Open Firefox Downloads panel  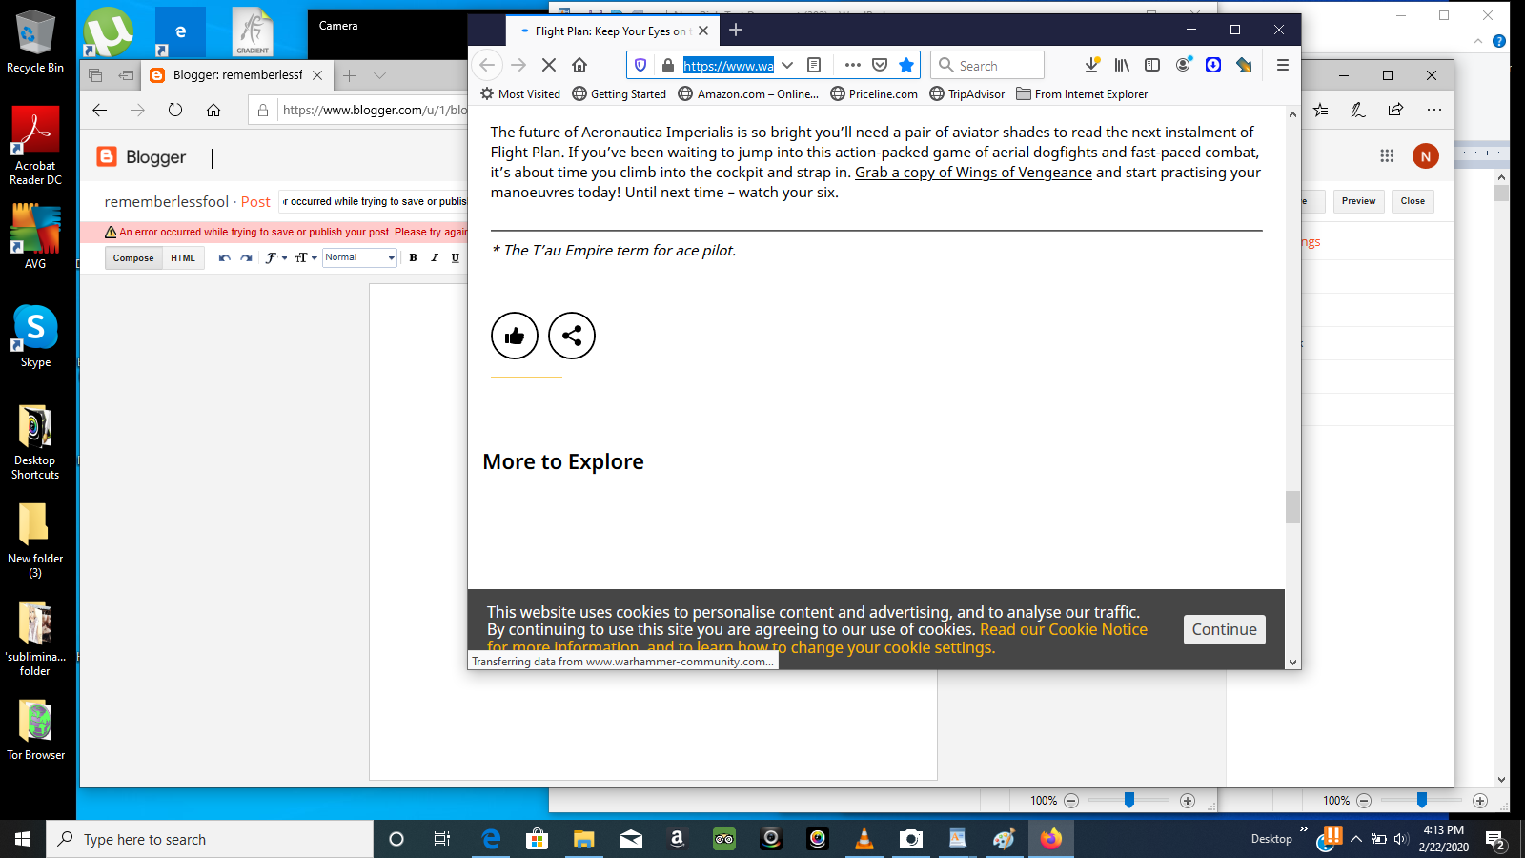tap(1092, 65)
